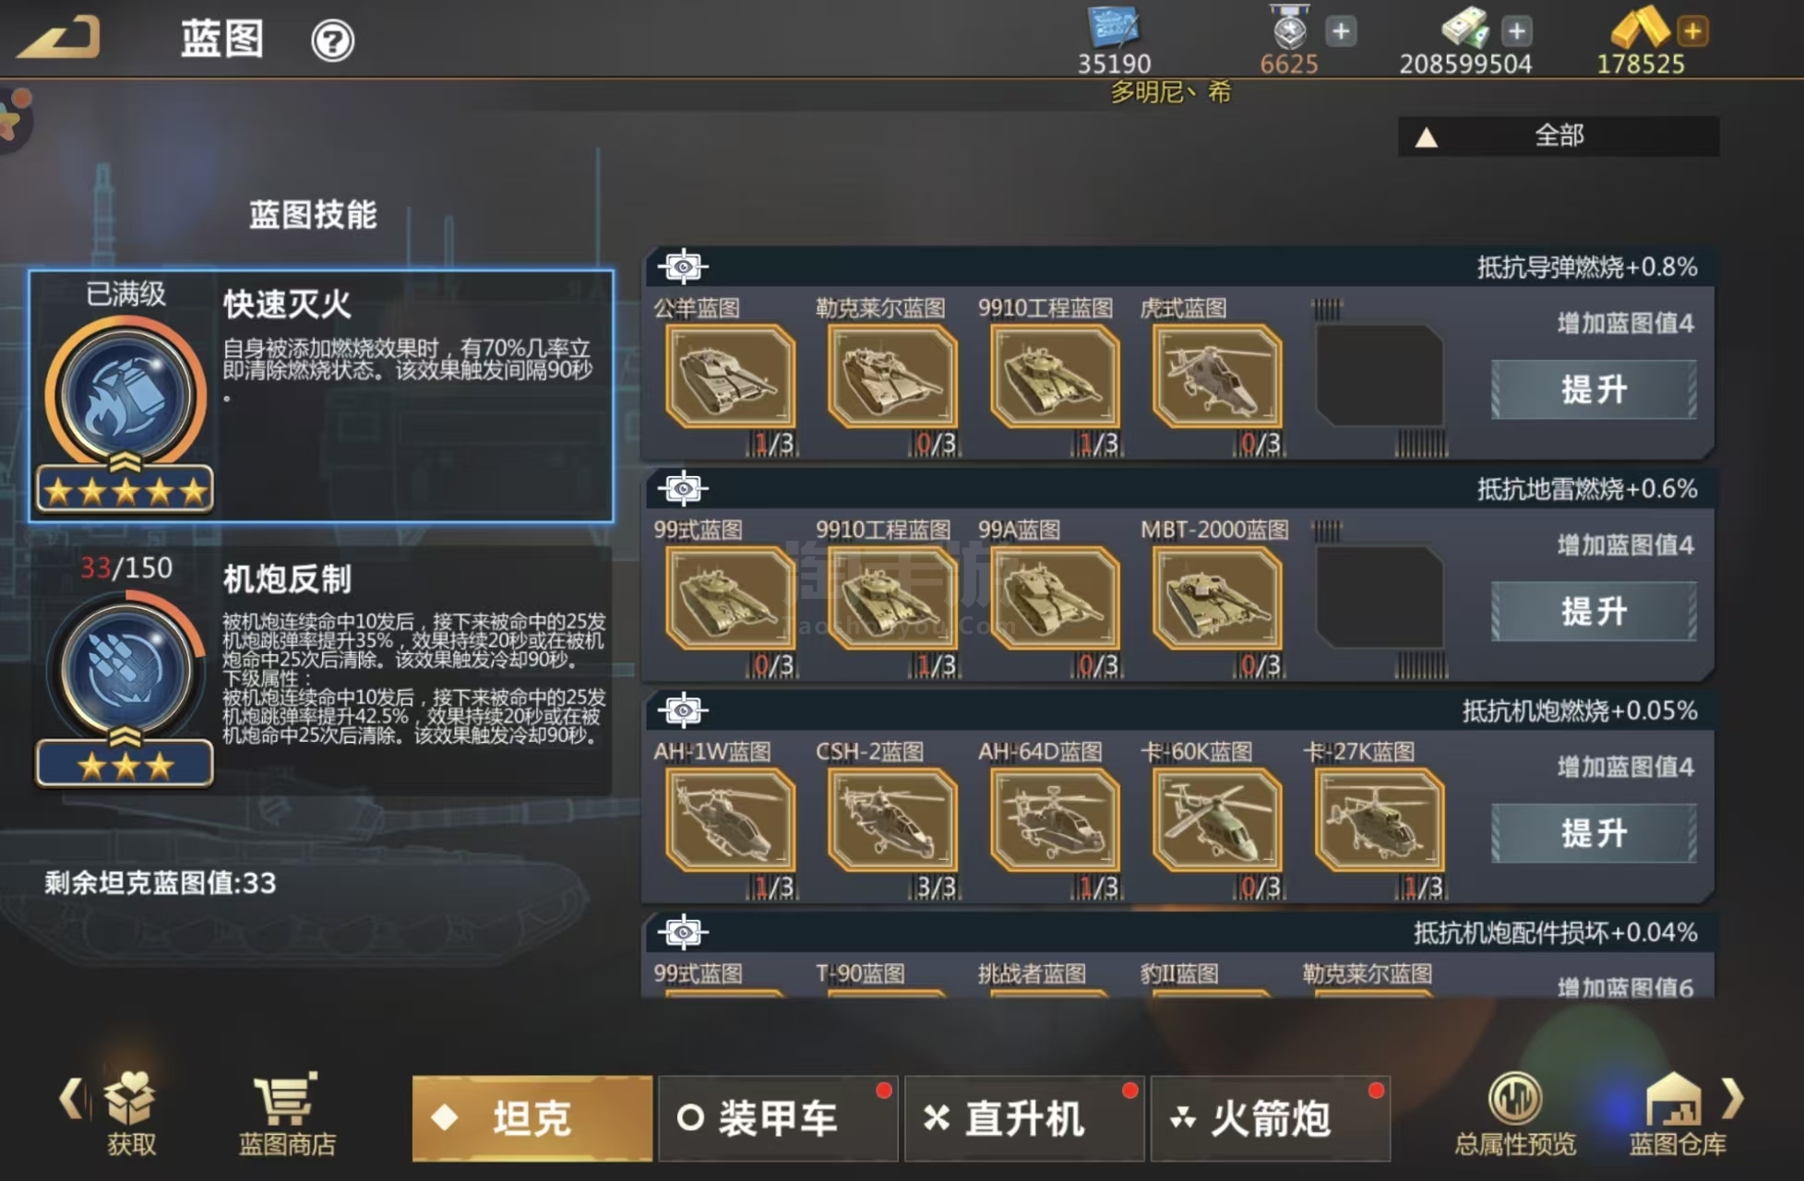
Task: Add gold bars with plus icon
Action: tap(1692, 31)
